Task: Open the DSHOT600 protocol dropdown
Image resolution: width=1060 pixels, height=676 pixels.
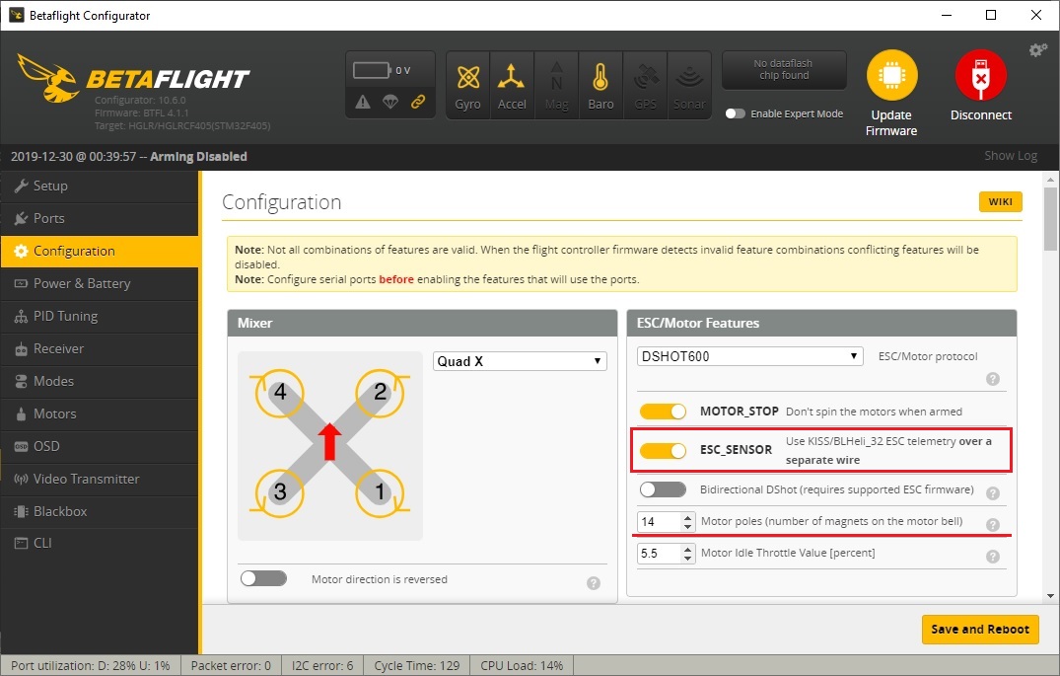Action: (750, 356)
